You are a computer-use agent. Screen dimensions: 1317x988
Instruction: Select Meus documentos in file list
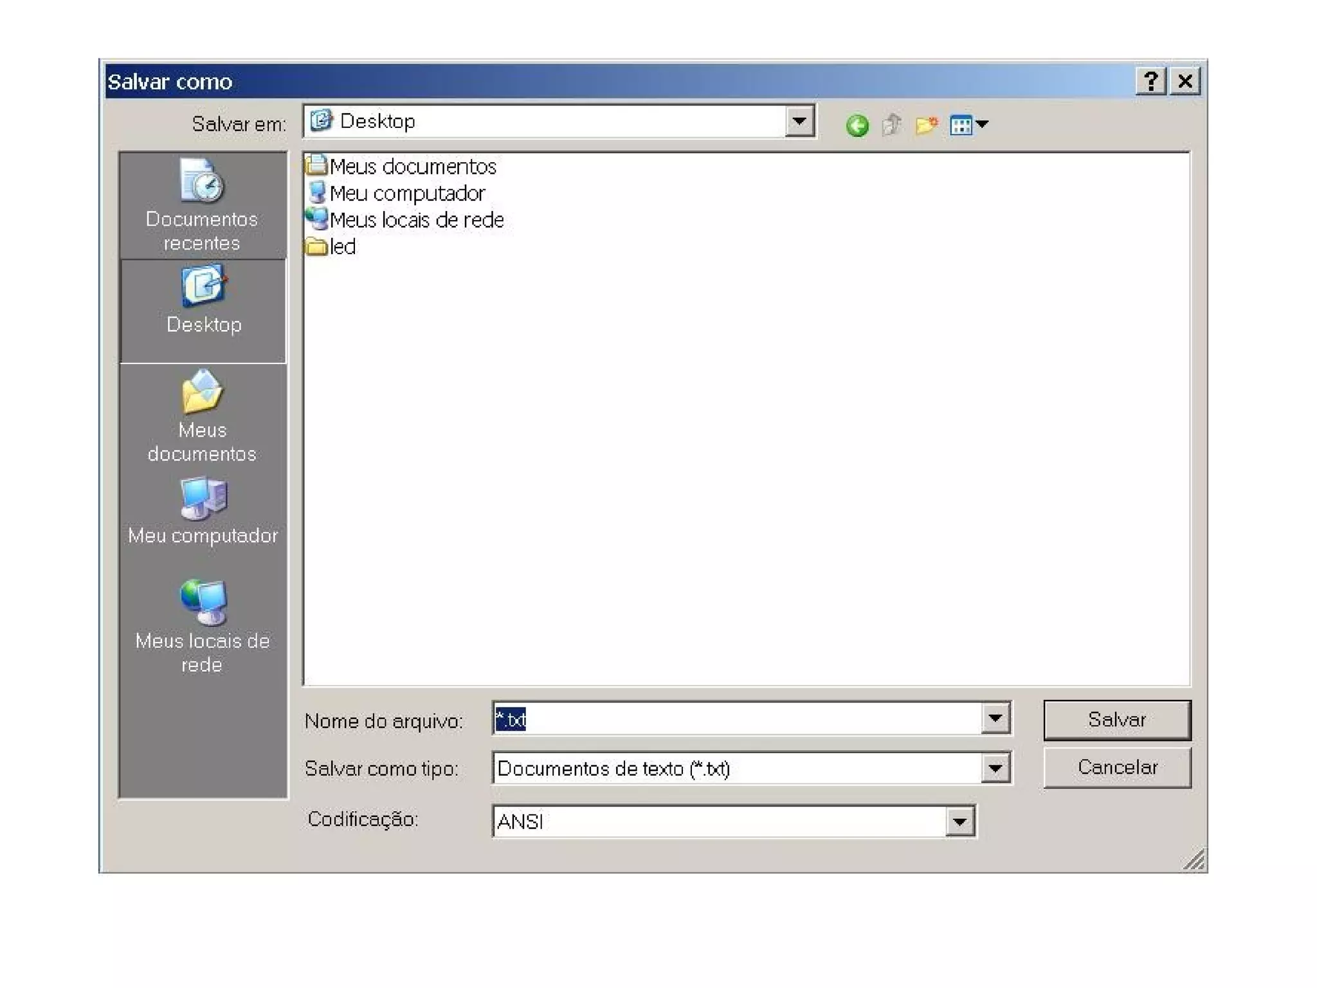click(412, 167)
